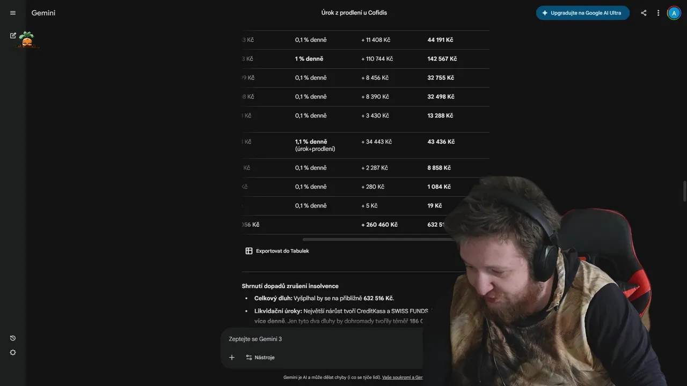Click conversation title Úrok z prodlení u Cofidis

[354, 13]
